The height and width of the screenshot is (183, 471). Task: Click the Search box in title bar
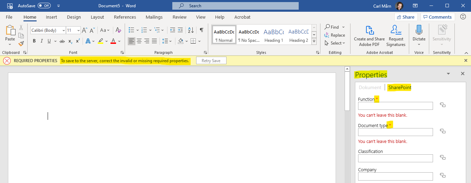pos(236,6)
